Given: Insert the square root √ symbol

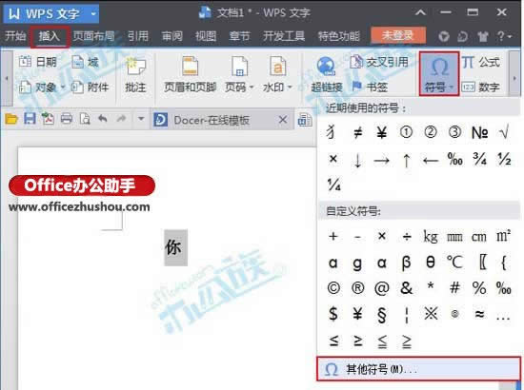Looking at the screenshot, I should (x=504, y=132).
